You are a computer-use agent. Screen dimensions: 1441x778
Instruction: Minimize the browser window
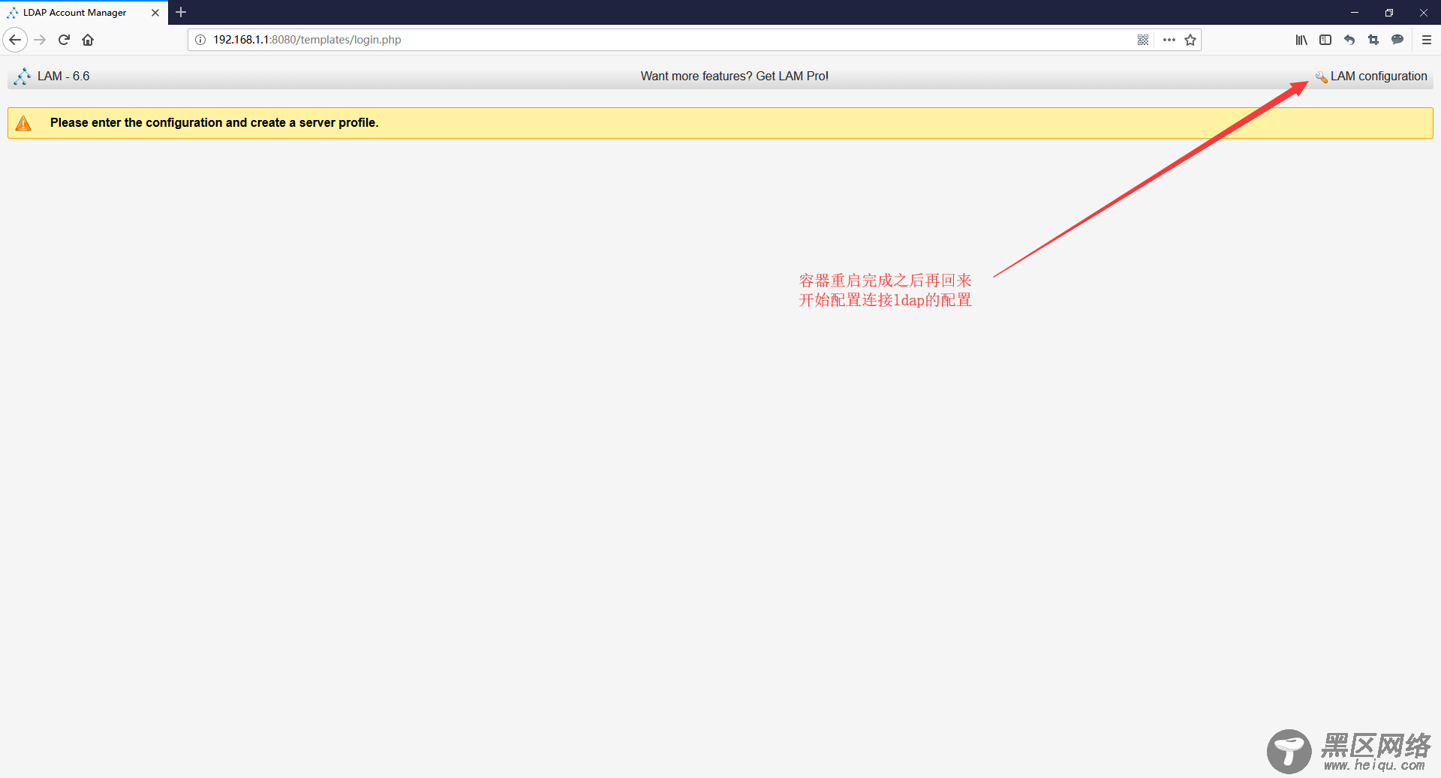1355,12
